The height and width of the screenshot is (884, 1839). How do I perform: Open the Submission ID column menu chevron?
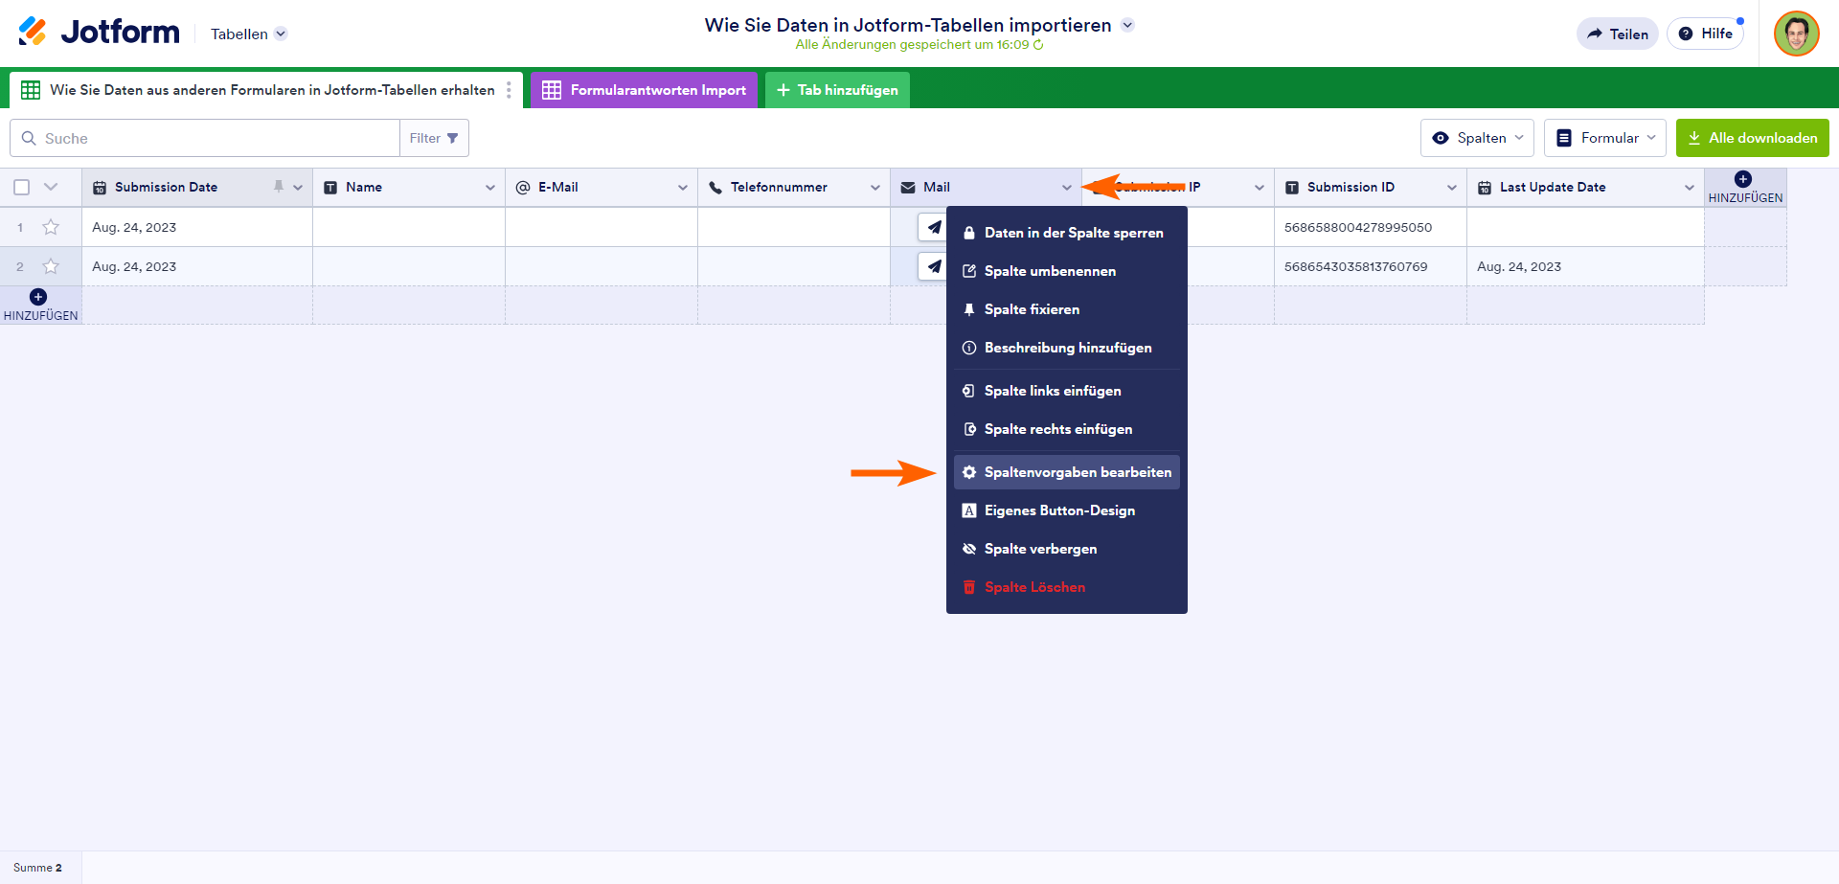1452,188
